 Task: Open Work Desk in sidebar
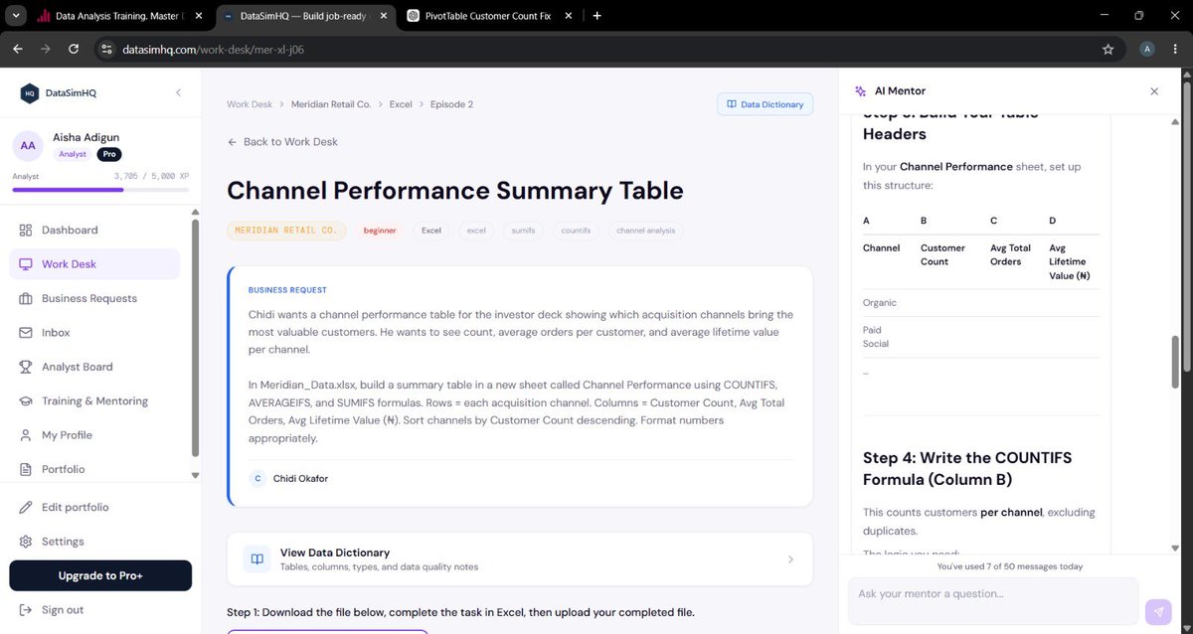pos(94,264)
